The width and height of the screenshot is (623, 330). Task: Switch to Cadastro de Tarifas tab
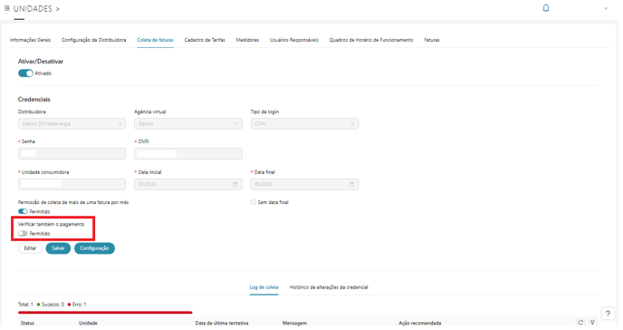(x=205, y=40)
